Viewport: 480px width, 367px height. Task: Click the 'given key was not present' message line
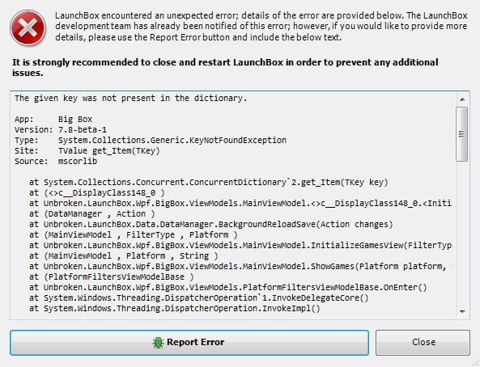point(130,98)
